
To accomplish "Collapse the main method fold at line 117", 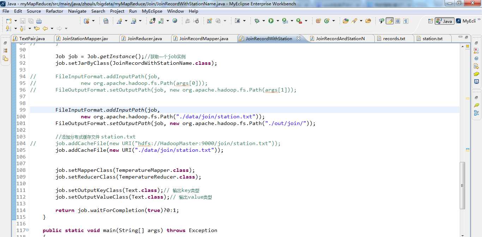I will (28, 230).
